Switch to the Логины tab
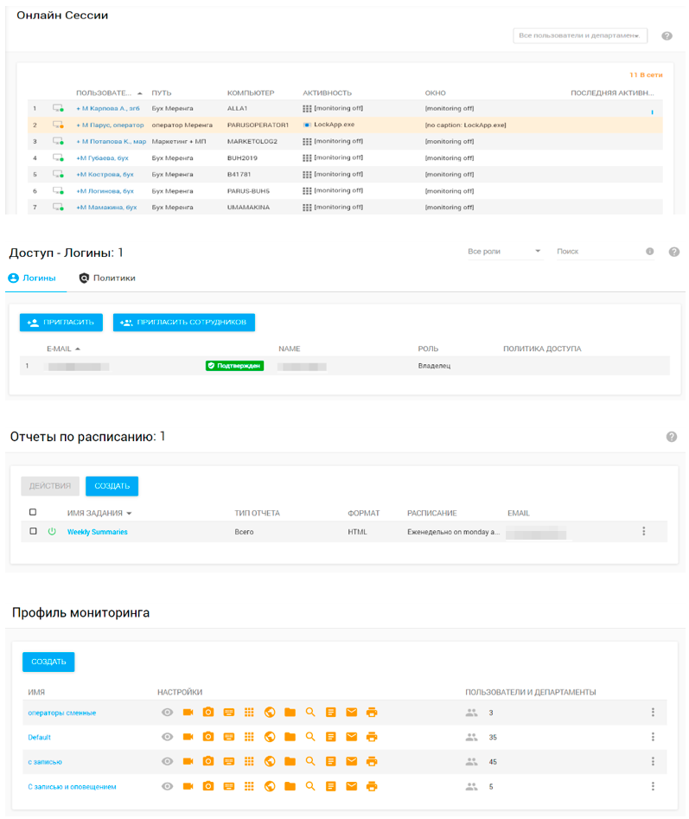689x819 pixels. point(32,278)
